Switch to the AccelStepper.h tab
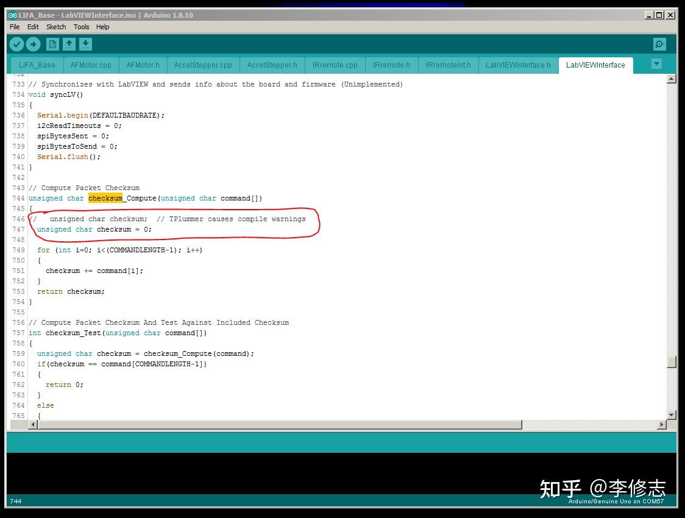 click(272, 65)
